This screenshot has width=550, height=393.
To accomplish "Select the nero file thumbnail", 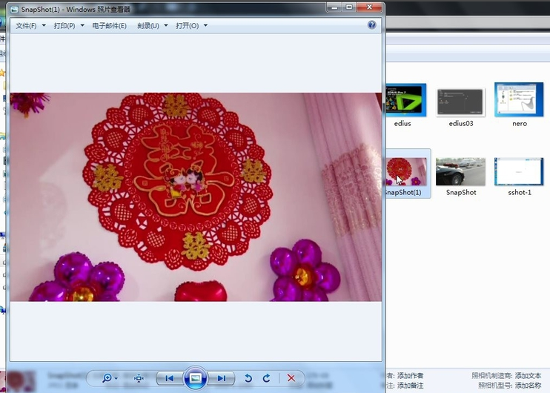I will [519, 100].
